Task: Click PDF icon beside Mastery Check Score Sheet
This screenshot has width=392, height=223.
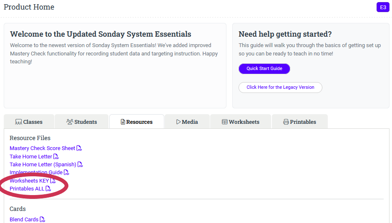Action: click(79, 148)
